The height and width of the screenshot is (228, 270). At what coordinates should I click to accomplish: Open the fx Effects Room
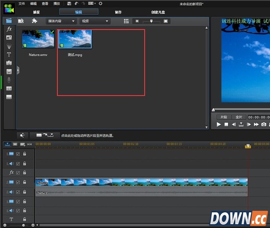pos(9,29)
